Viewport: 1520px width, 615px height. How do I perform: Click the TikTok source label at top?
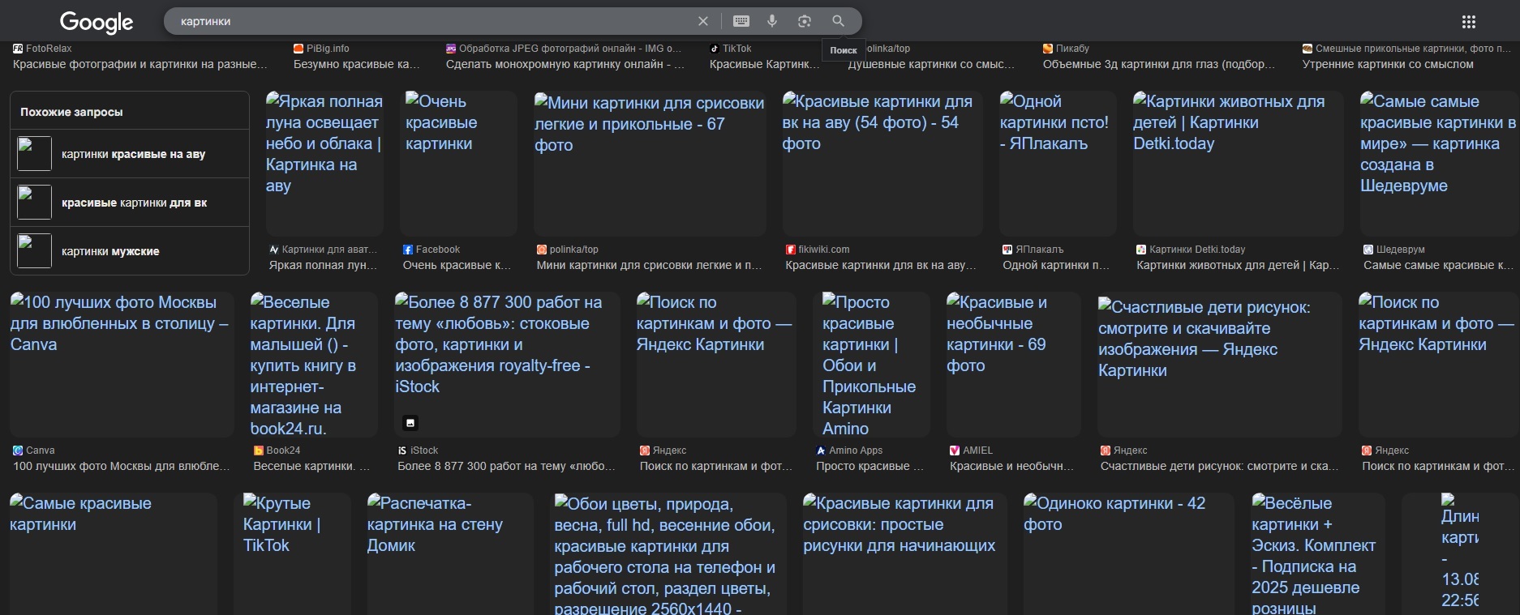coord(737,49)
